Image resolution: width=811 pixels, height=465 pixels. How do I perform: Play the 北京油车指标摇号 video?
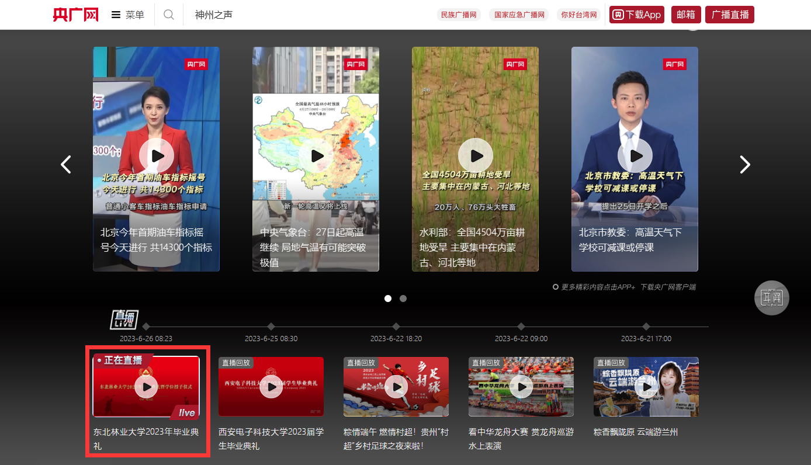(156, 155)
